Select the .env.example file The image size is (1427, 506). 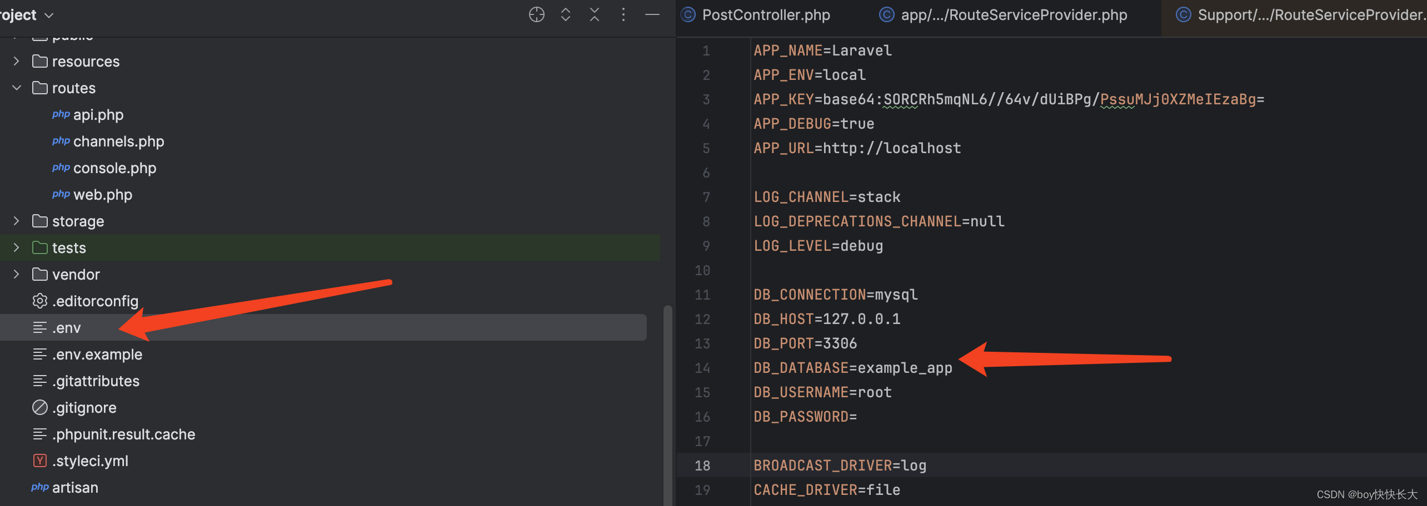click(97, 355)
